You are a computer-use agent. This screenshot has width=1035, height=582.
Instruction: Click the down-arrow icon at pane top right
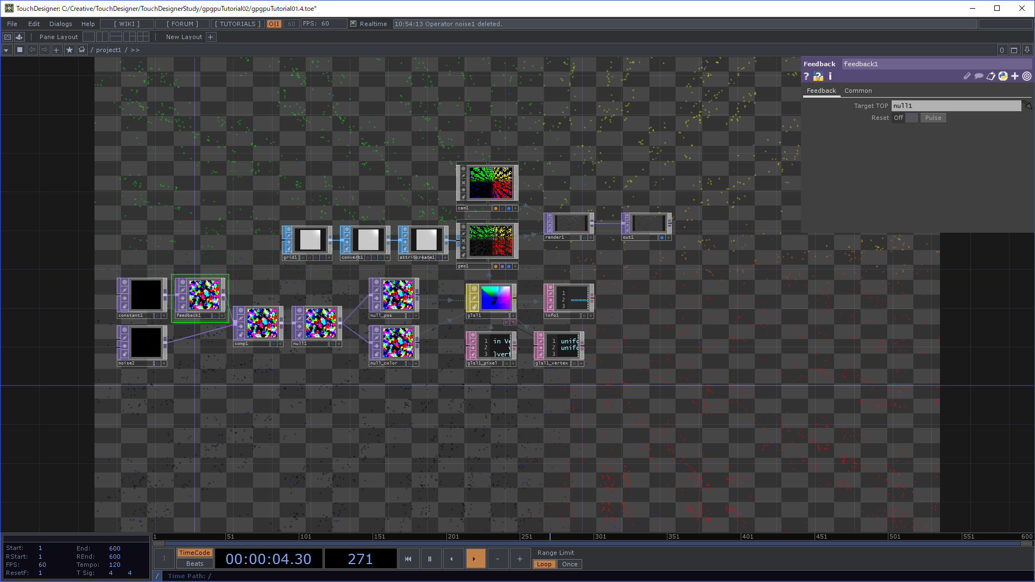coord(1027,50)
